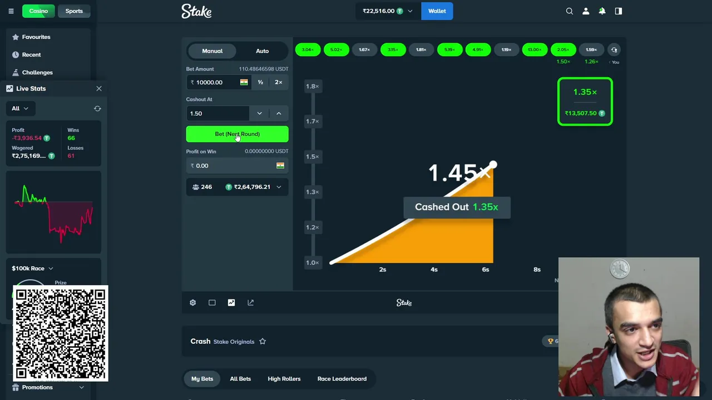The width and height of the screenshot is (712, 400).
Task: Expand the balance currency dropdown
Action: [410, 11]
